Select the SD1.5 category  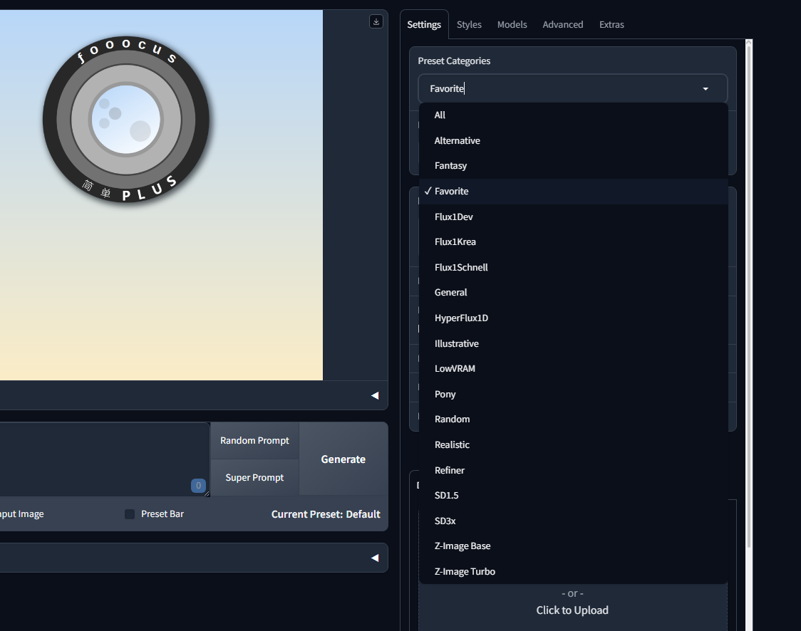point(573,495)
